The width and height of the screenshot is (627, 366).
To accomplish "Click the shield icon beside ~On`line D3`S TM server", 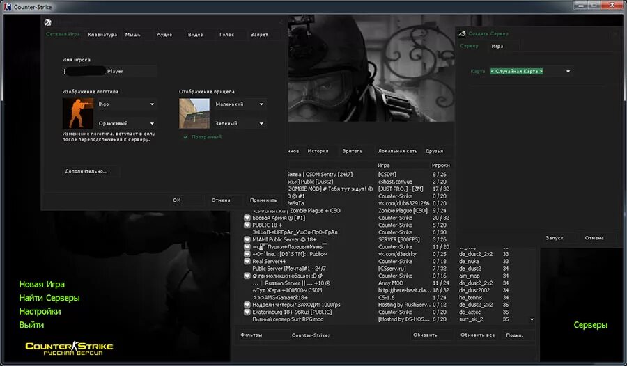I will click(x=247, y=254).
